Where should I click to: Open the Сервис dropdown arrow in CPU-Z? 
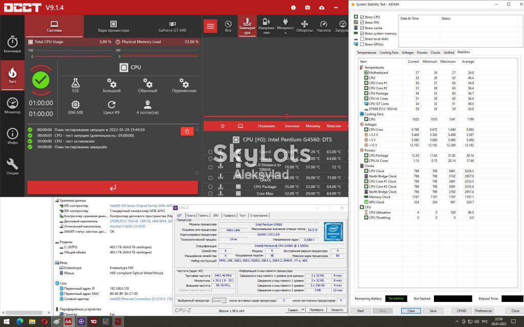pos(303,310)
